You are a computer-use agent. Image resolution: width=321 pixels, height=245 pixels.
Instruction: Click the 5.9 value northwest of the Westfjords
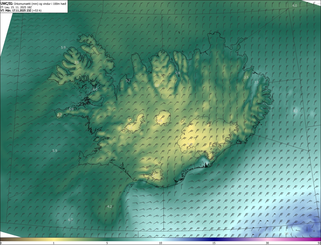click(x=63, y=47)
